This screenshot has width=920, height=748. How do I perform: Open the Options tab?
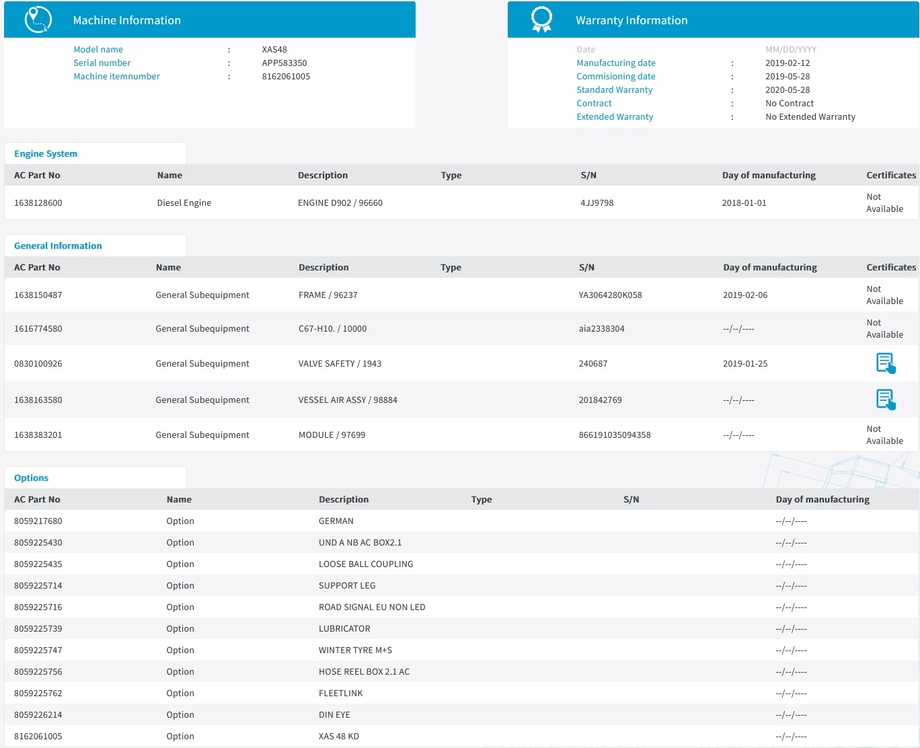31,478
